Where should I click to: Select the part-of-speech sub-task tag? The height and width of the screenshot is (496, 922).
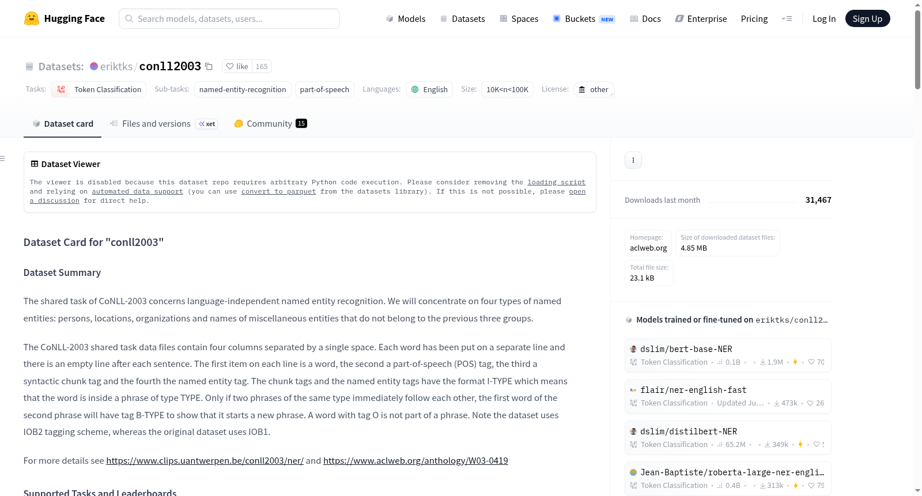coord(324,89)
